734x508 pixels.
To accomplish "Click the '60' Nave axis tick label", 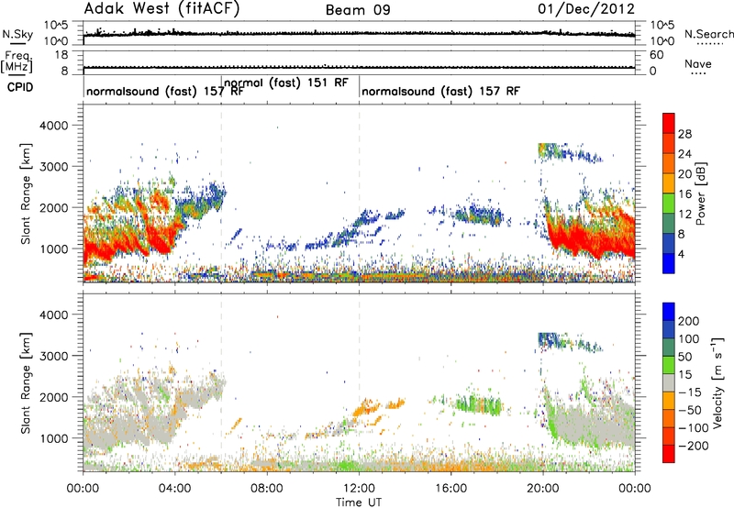I will tap(656, 55).
